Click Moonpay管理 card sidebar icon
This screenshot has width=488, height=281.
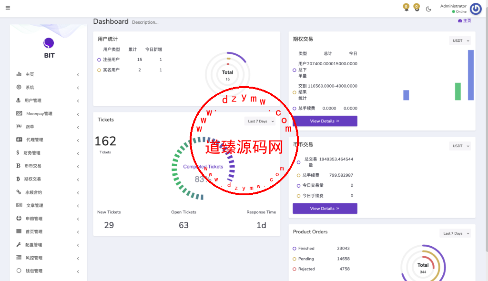(19, 113)
